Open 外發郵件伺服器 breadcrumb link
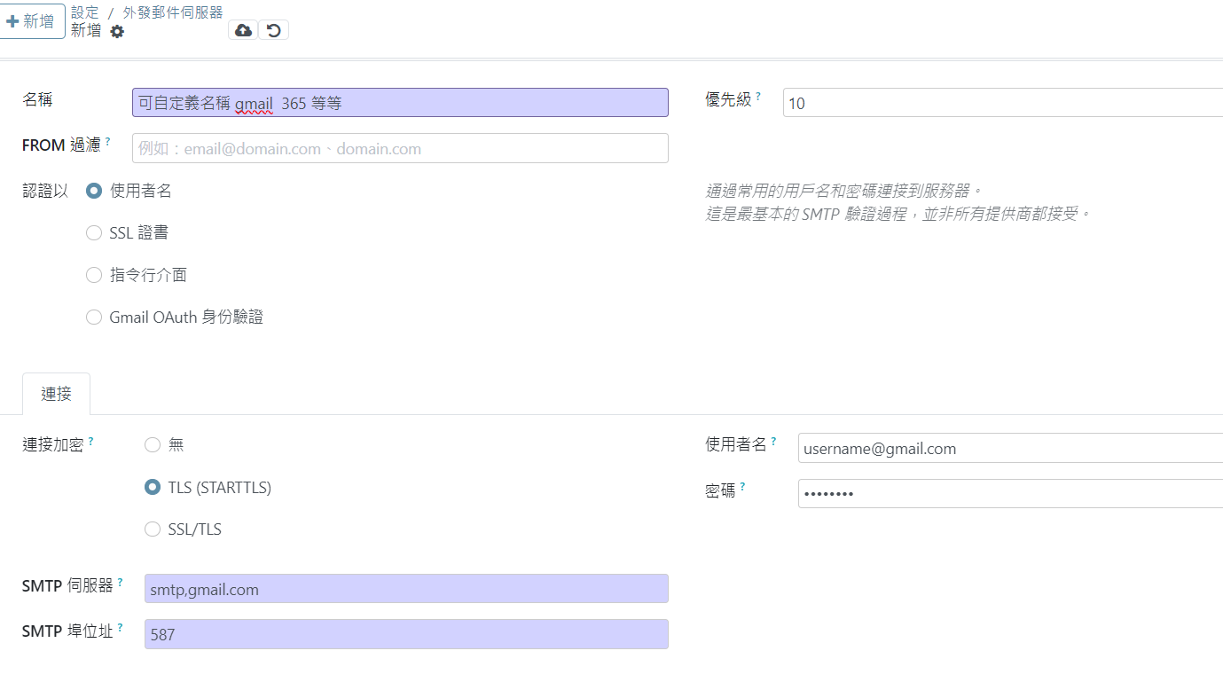This screenshot has width=1223, height=690. [172, 12]
